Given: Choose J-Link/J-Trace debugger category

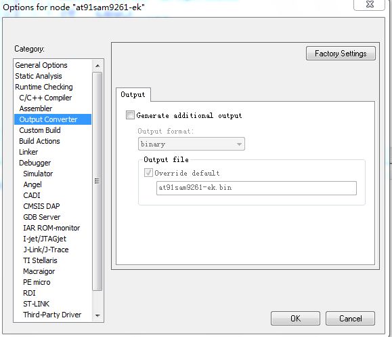Looking at the screenshot, I should coord(46,250).
